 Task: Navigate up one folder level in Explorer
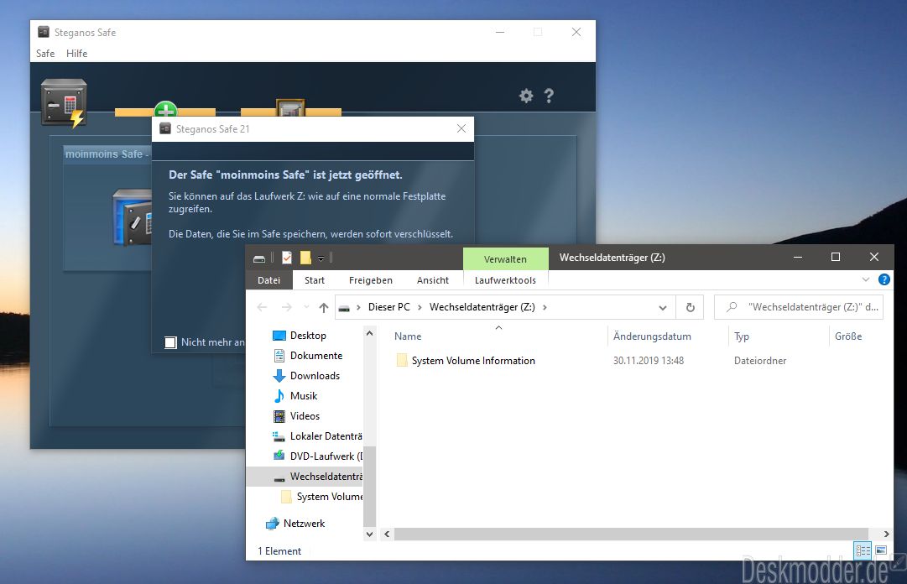pyautogui.click(x=324, y=307)
